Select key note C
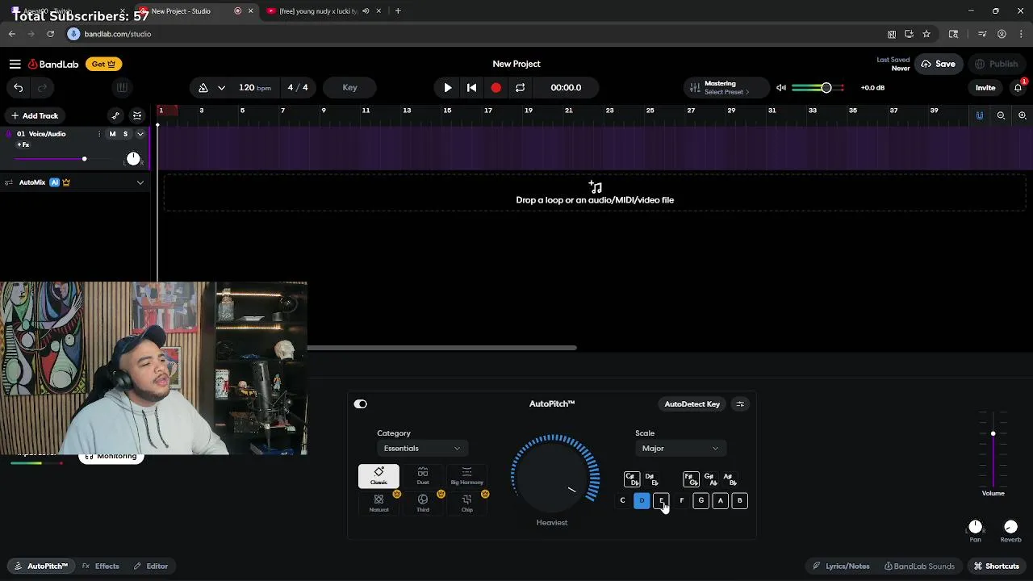This screenshot has width=1033, height=581. point(622,500)
